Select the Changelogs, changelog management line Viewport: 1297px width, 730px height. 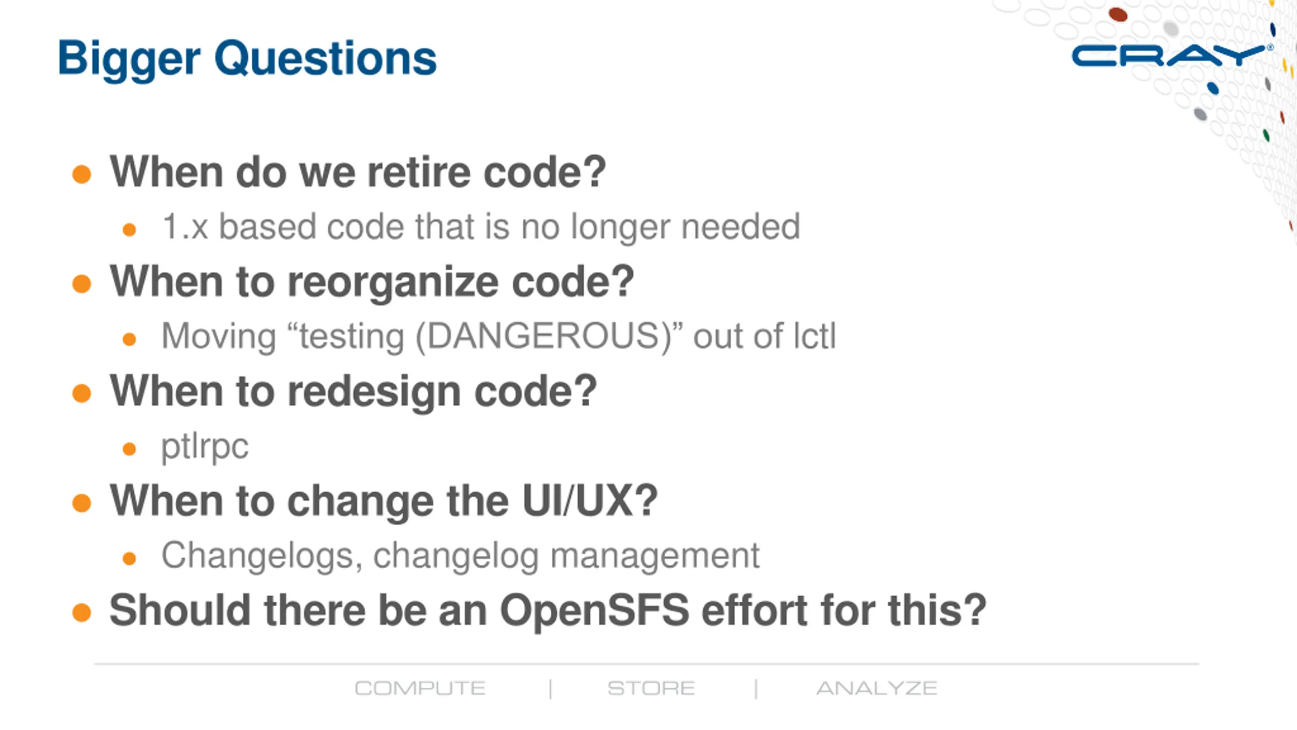pyautogui.click(x=461, y=556)
